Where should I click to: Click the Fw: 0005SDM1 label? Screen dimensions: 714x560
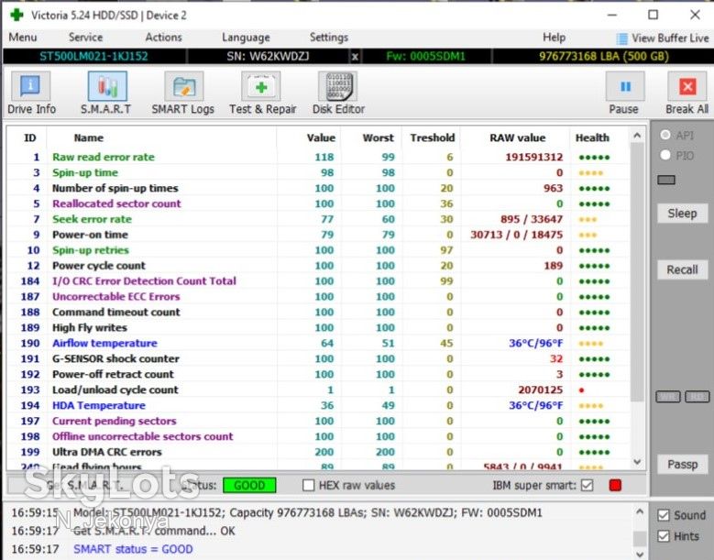pyautogui.click(x=425, y=57)
